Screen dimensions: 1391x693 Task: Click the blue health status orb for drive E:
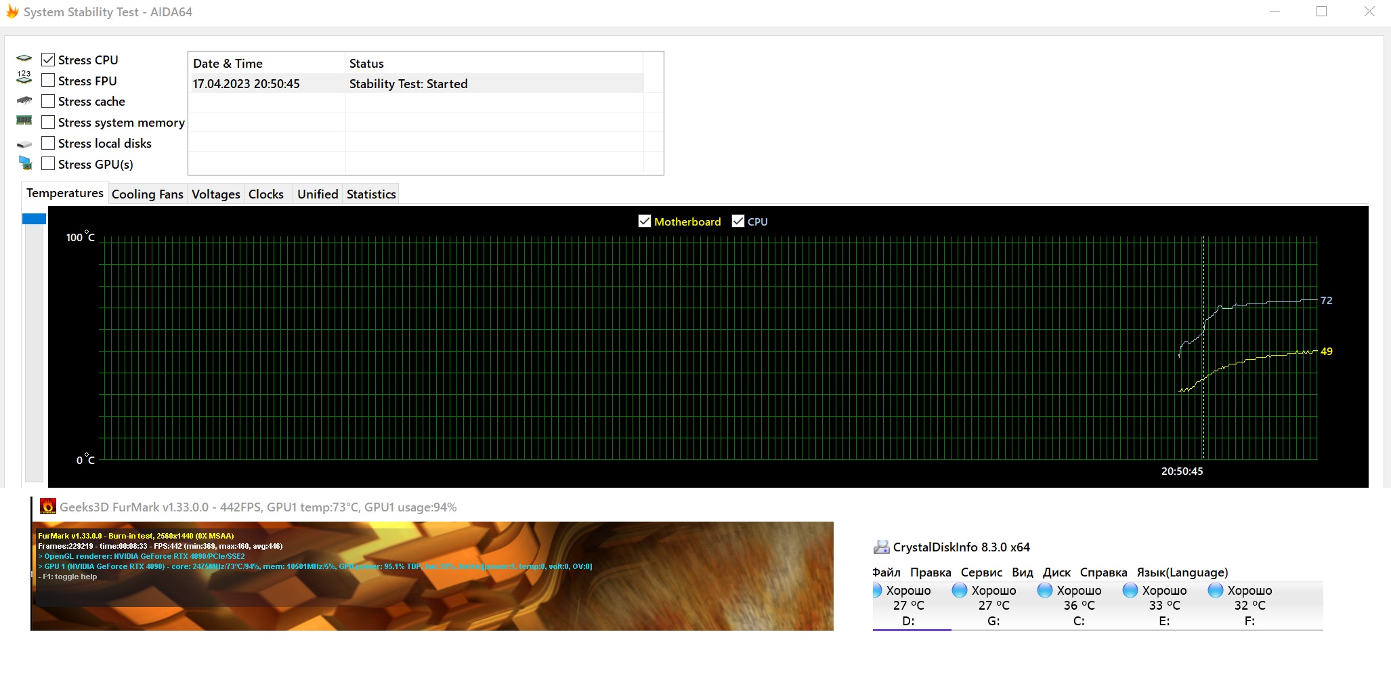(x=1130, y=590)
